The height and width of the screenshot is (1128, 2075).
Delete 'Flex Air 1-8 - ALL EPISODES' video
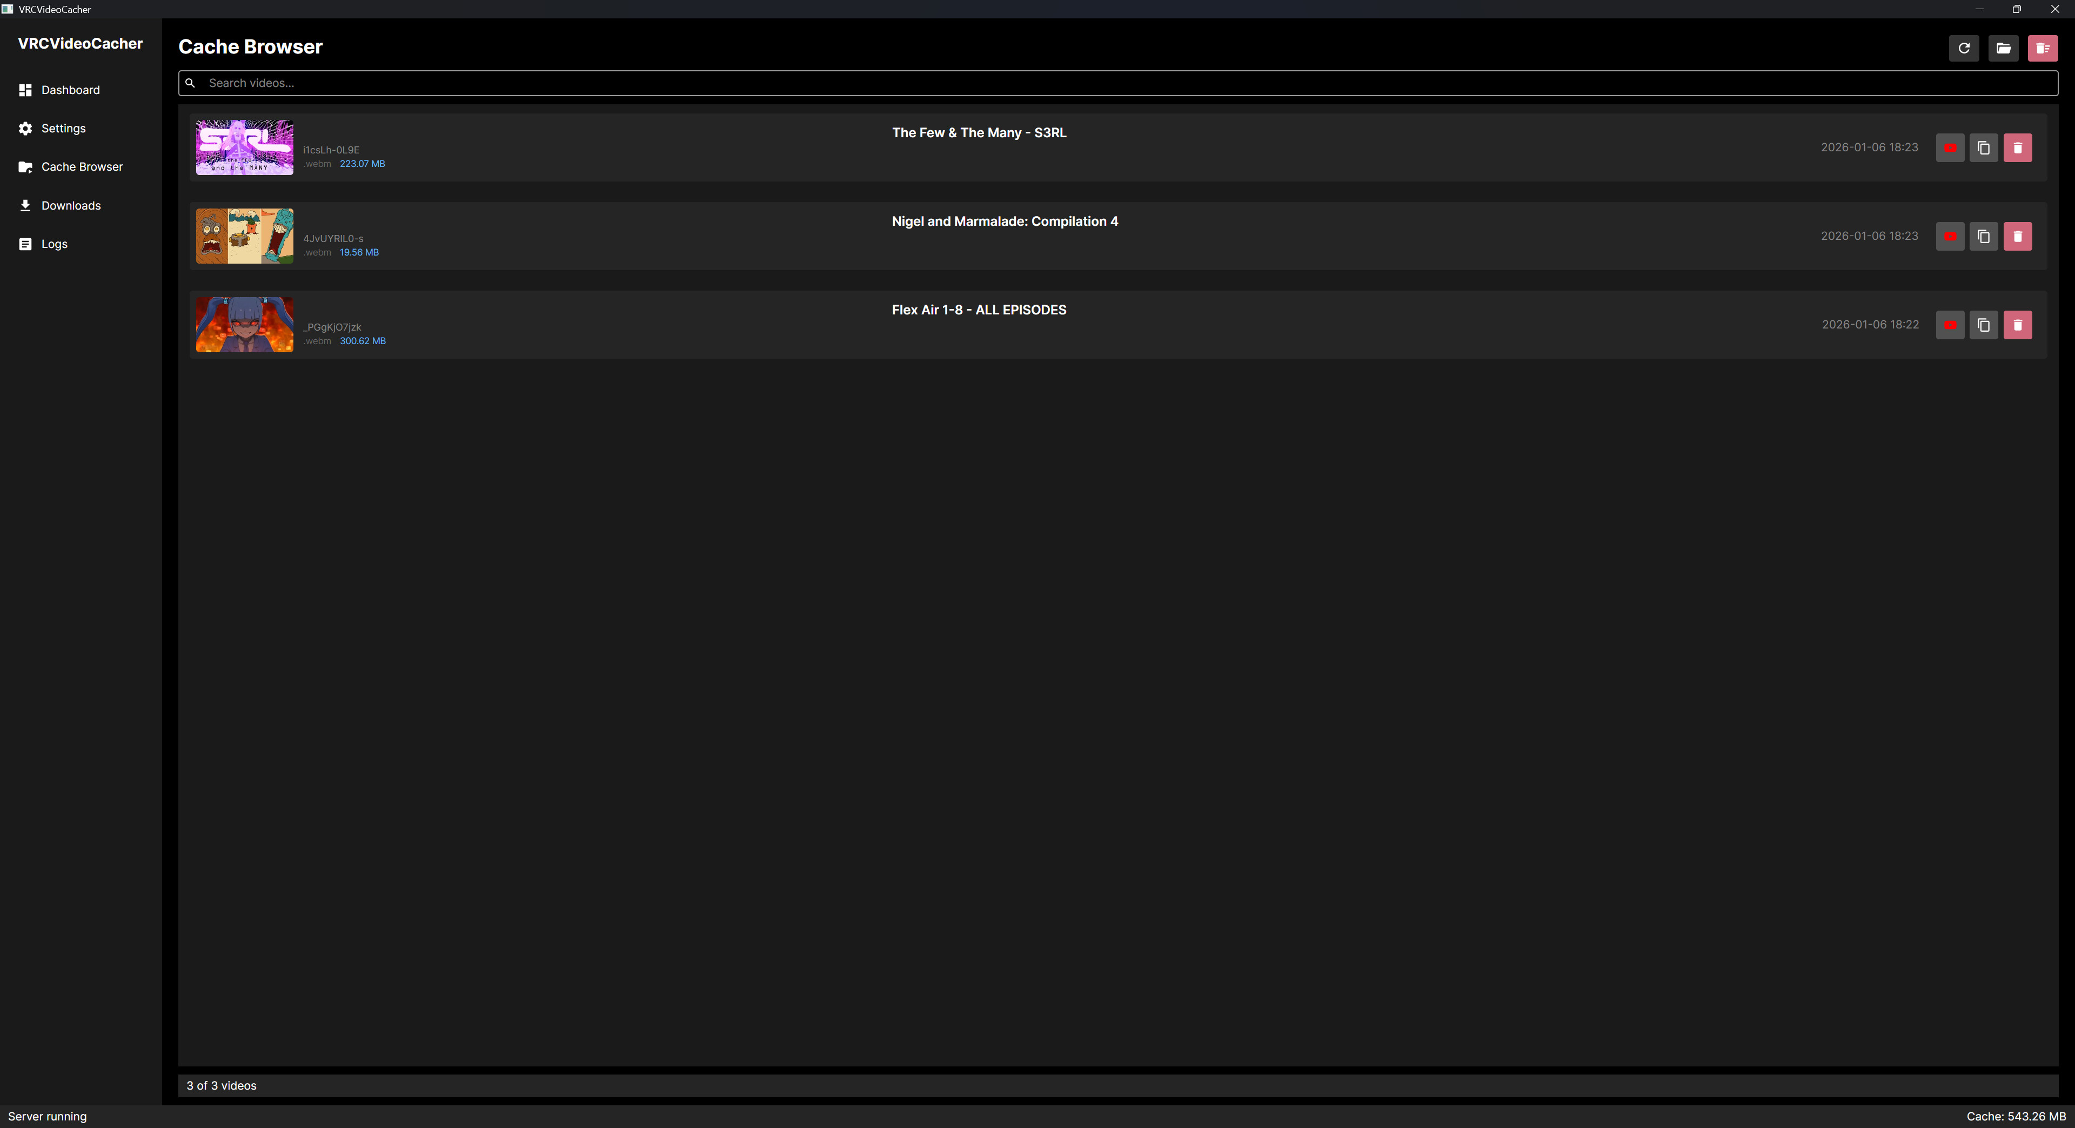2018,325
